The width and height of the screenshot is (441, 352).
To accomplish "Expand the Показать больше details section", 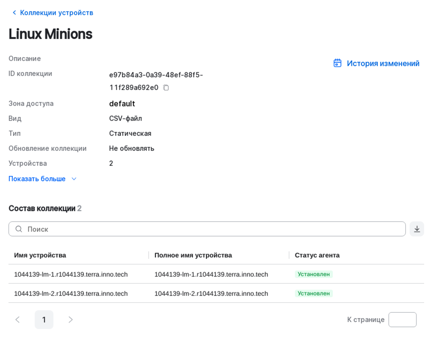I will (37, 179).
